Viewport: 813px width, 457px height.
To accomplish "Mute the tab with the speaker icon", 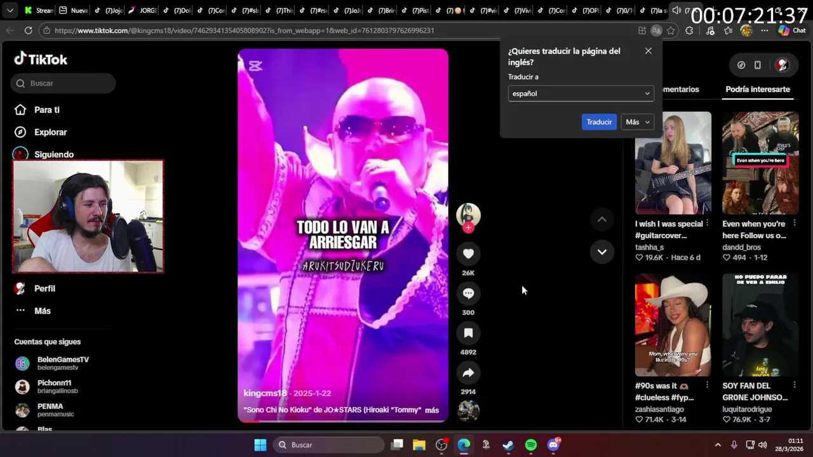I will coord(676,10).
